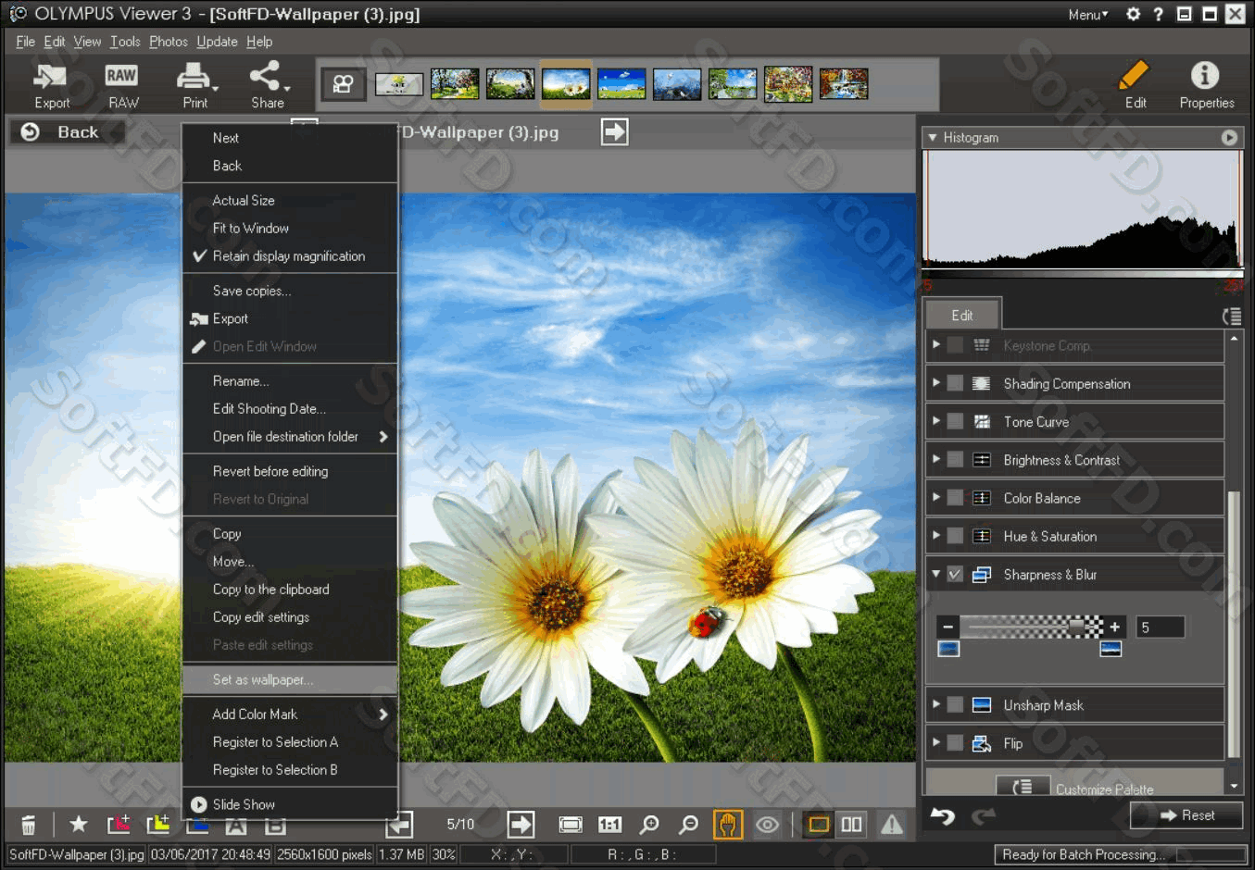Click the movie camera thumbnail-strip icon
The image size is (1255, 870).
coord(344,84)
